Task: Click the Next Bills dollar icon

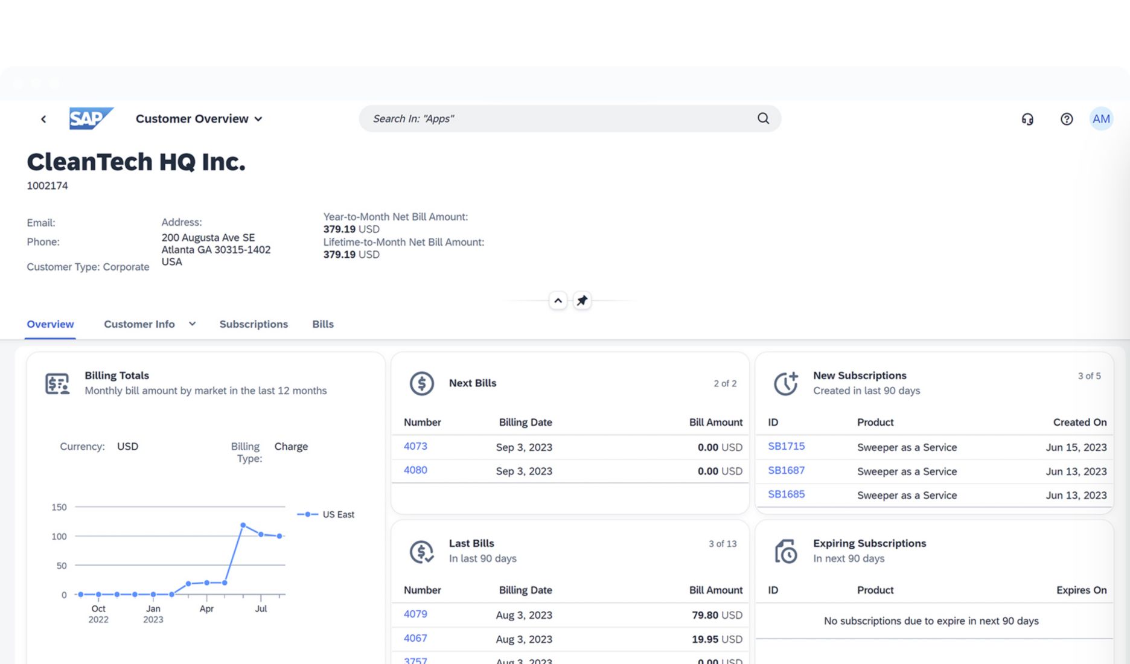Action: 421,383
